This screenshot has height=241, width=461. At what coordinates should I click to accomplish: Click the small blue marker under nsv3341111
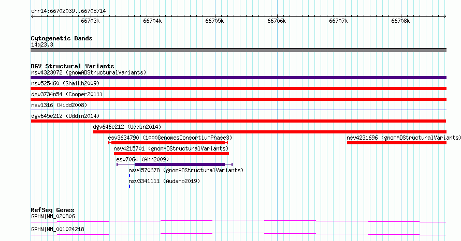[129, 186]
